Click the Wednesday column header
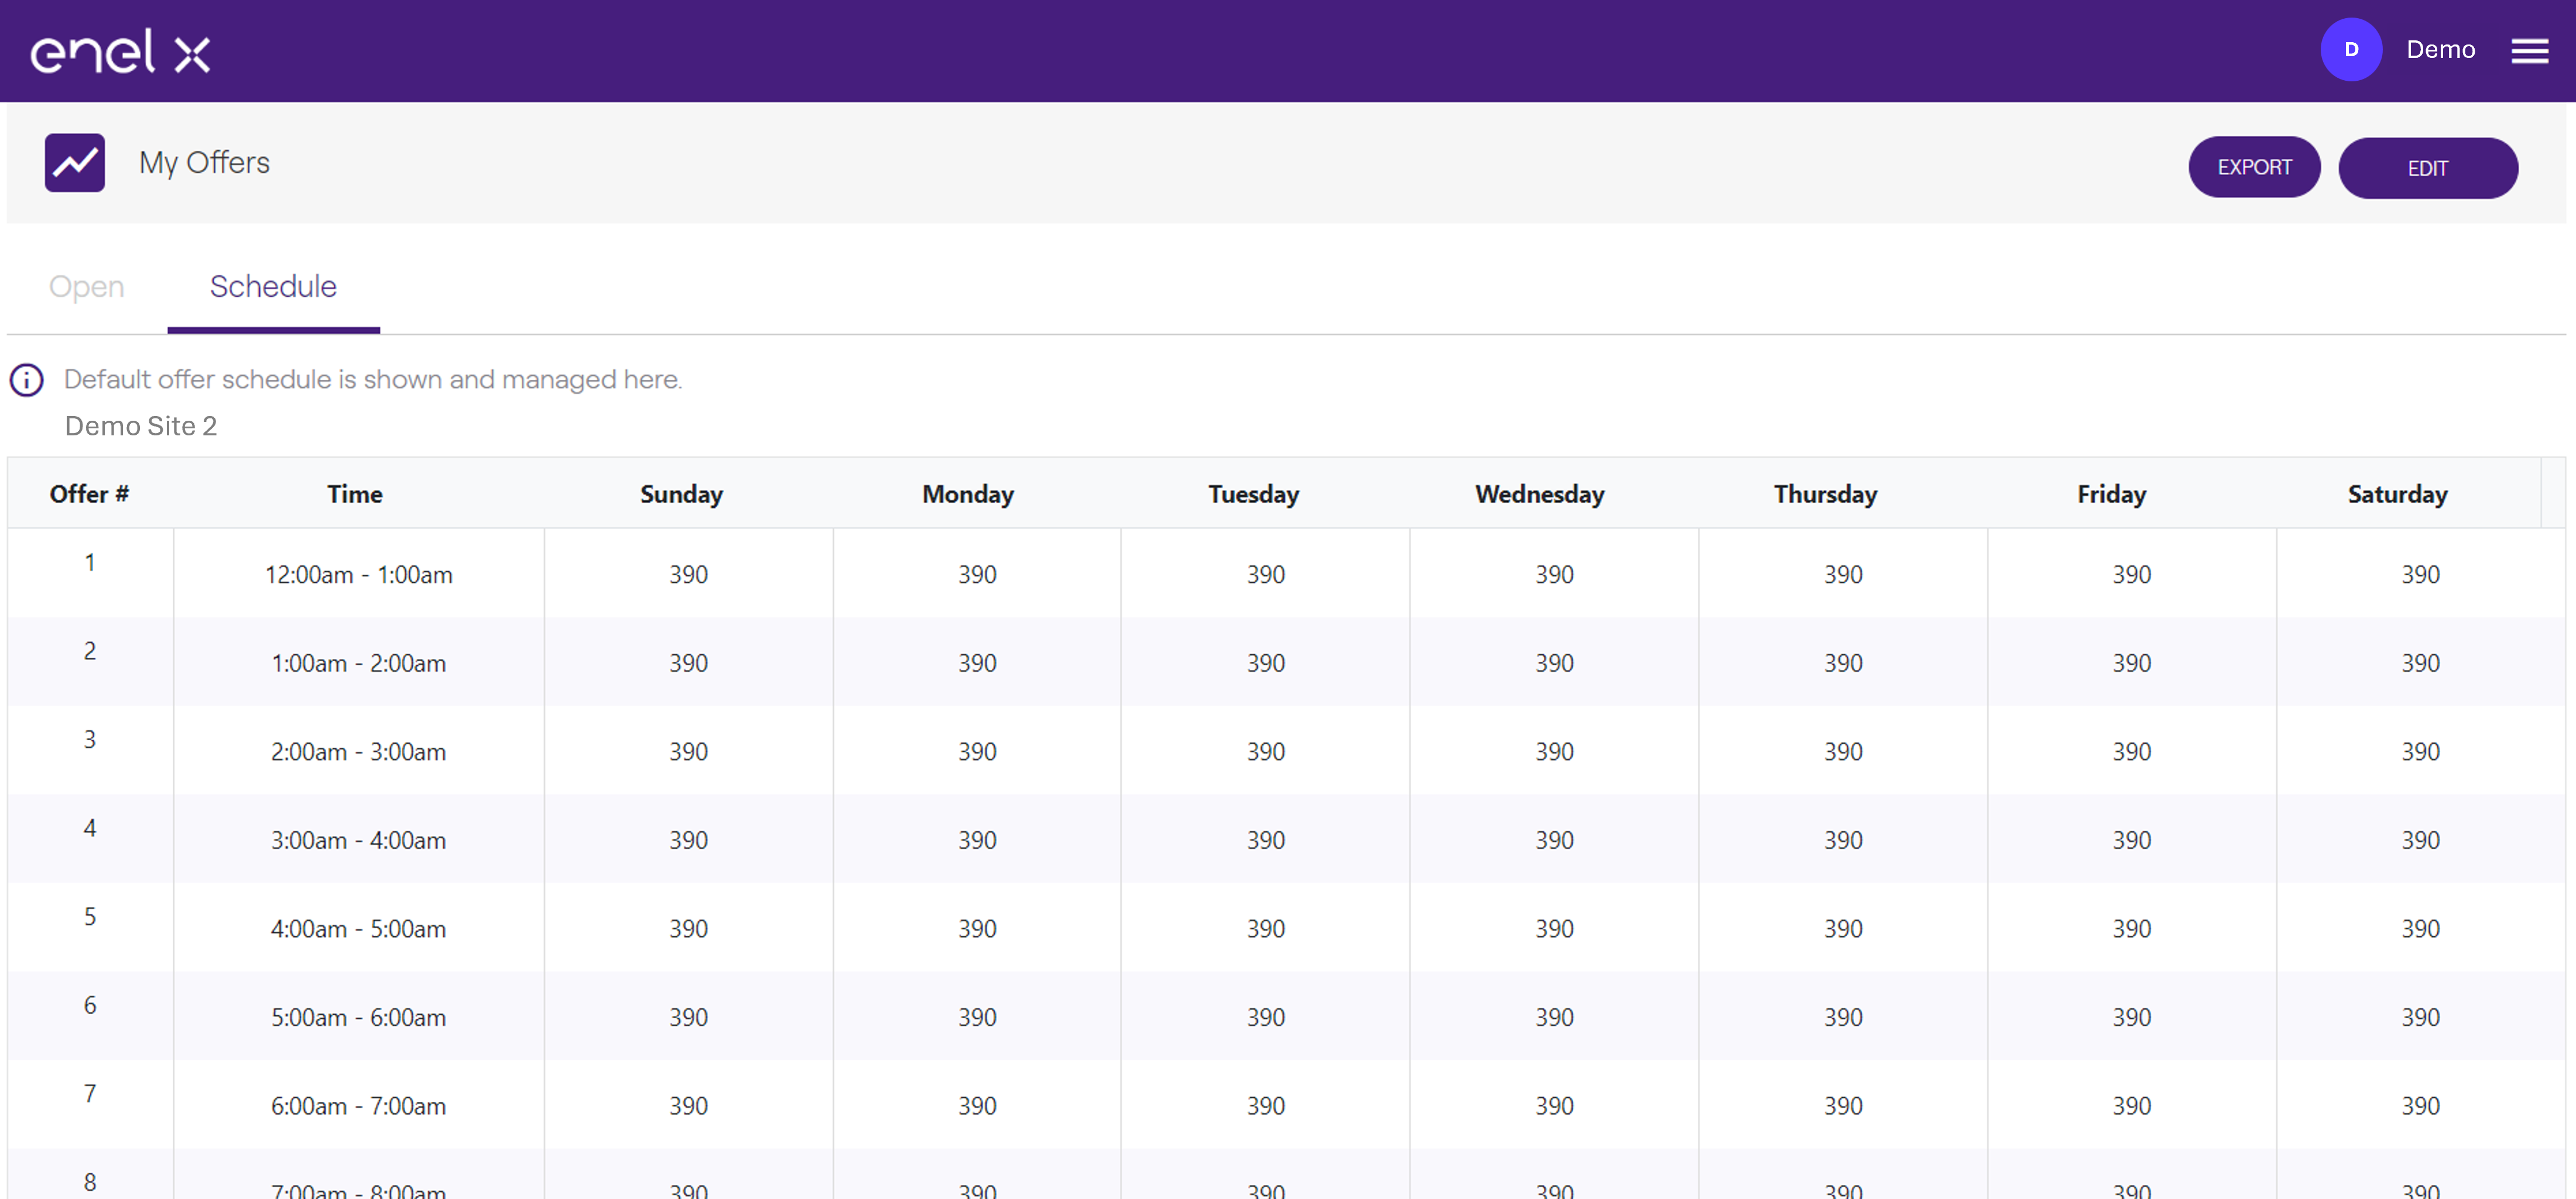2576x1199 pixels. [x=1539, y=494]
